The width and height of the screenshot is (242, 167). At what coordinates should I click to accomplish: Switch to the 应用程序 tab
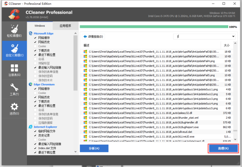click(65, 25)
